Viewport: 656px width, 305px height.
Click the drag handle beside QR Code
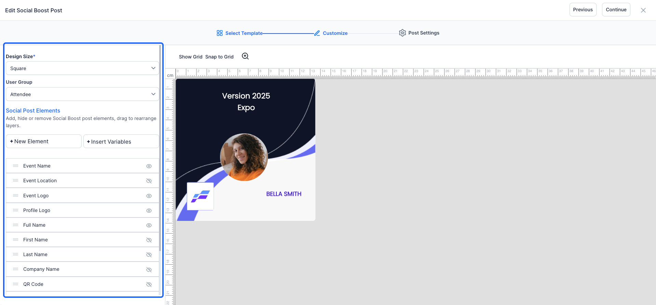tap(15, 284)
